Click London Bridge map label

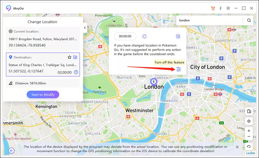214,89
